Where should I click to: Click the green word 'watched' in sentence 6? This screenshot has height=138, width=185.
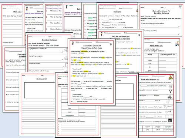coord(91,32)
